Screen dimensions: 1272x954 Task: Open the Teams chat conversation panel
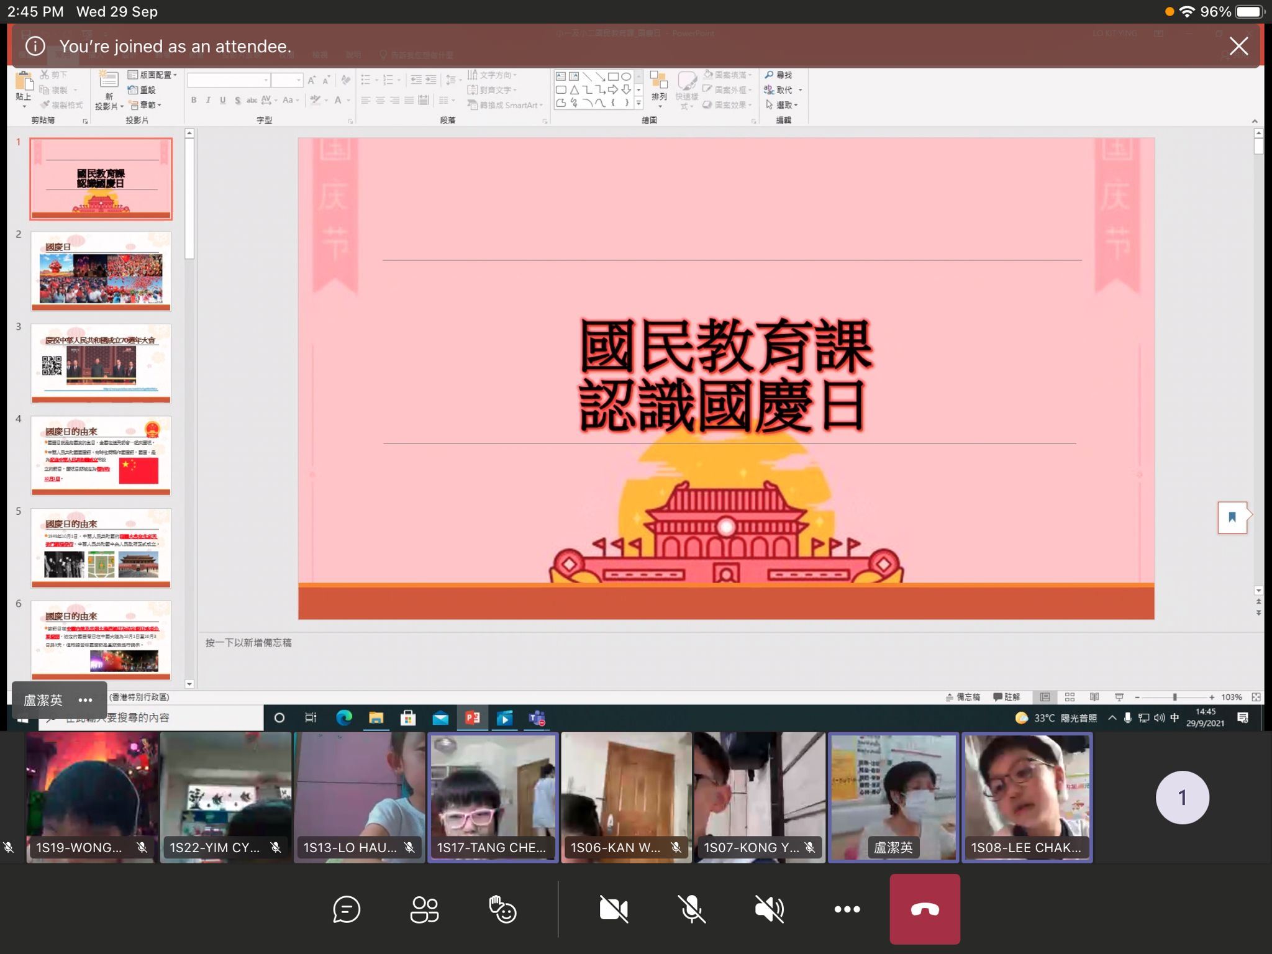click(346, 909)
